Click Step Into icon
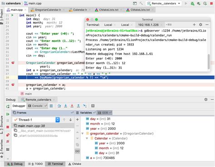 pos(66,106)
